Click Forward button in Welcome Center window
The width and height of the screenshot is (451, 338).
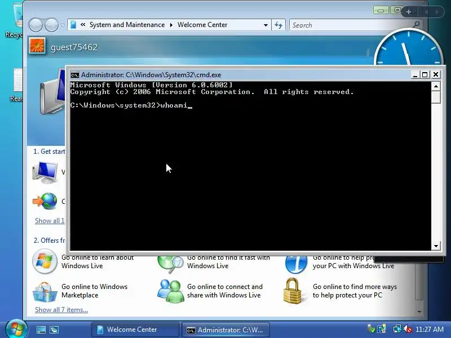(52, 25)
